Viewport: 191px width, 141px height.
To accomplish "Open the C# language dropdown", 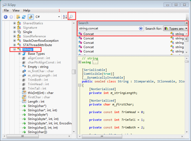I will (x=48, y=17).
